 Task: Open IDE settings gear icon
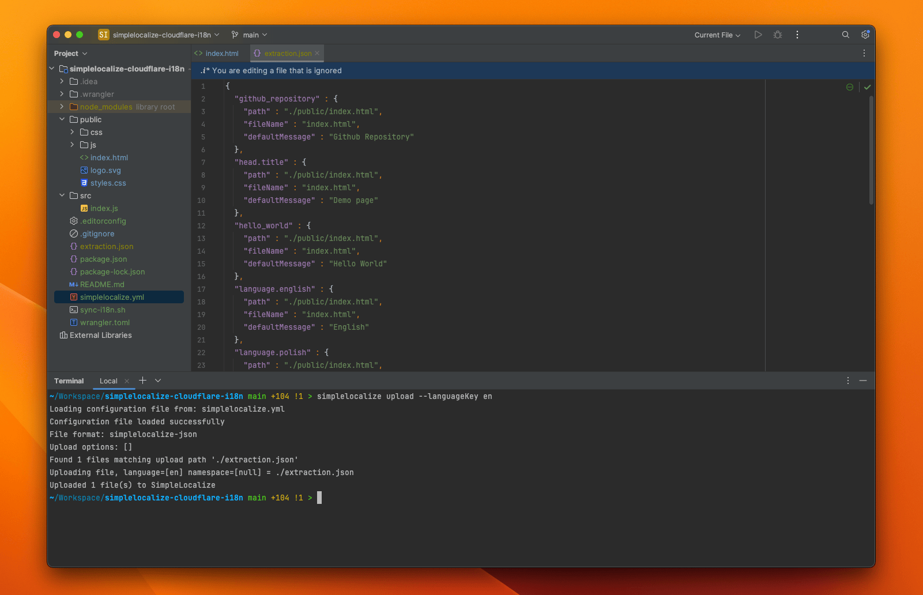pyautogui.click(x=865, y=35)
